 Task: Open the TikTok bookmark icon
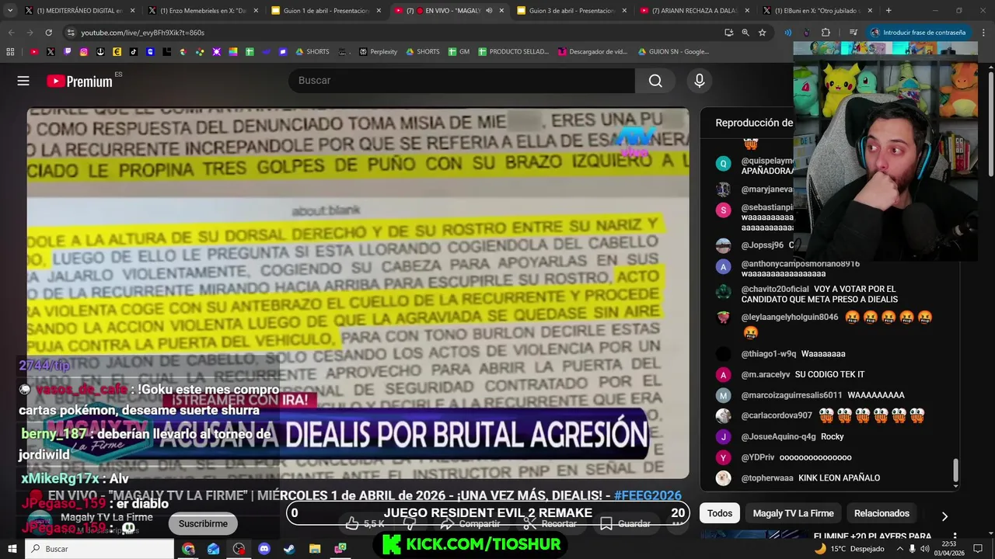click(134, 52)
